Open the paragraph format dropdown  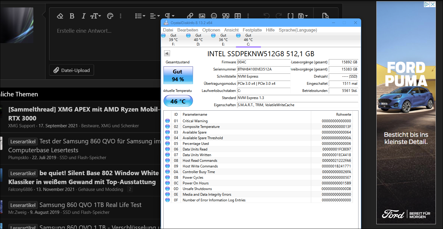coord(170,16)
